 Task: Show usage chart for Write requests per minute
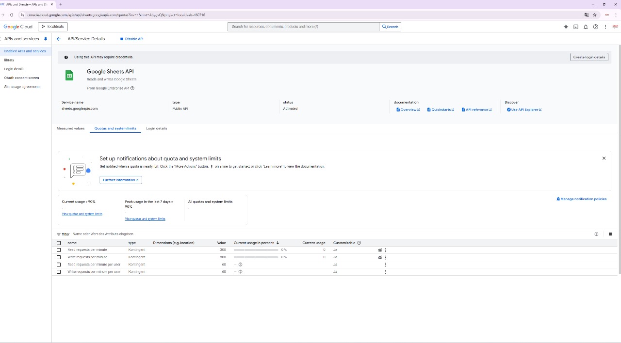(x=380, y=257)
